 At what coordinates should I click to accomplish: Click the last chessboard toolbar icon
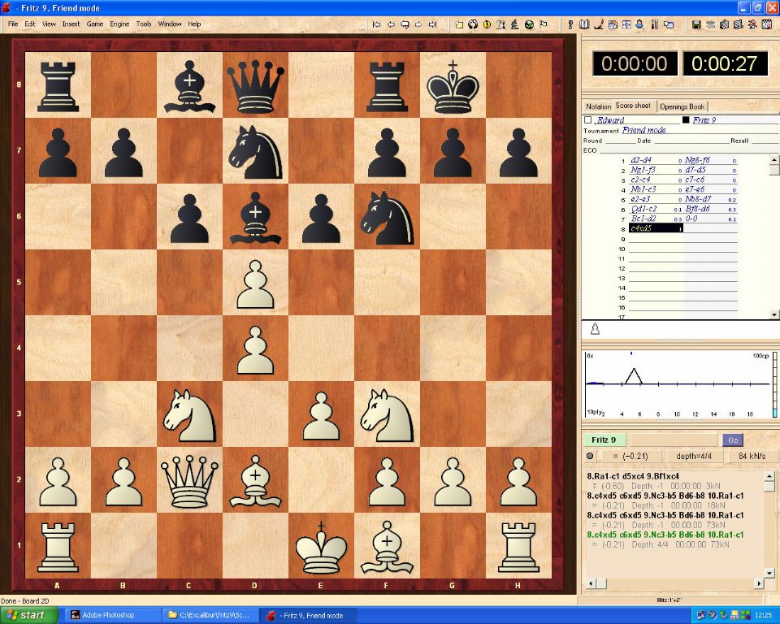pyautogui.click(x=766, y=24)
